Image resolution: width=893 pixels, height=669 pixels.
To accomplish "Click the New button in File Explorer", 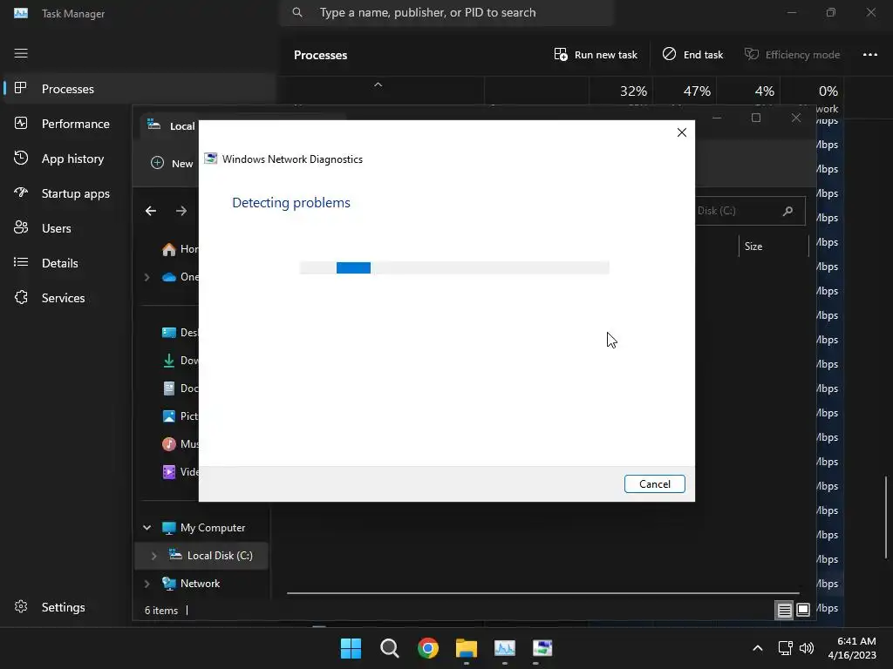I will coord(172,163).
